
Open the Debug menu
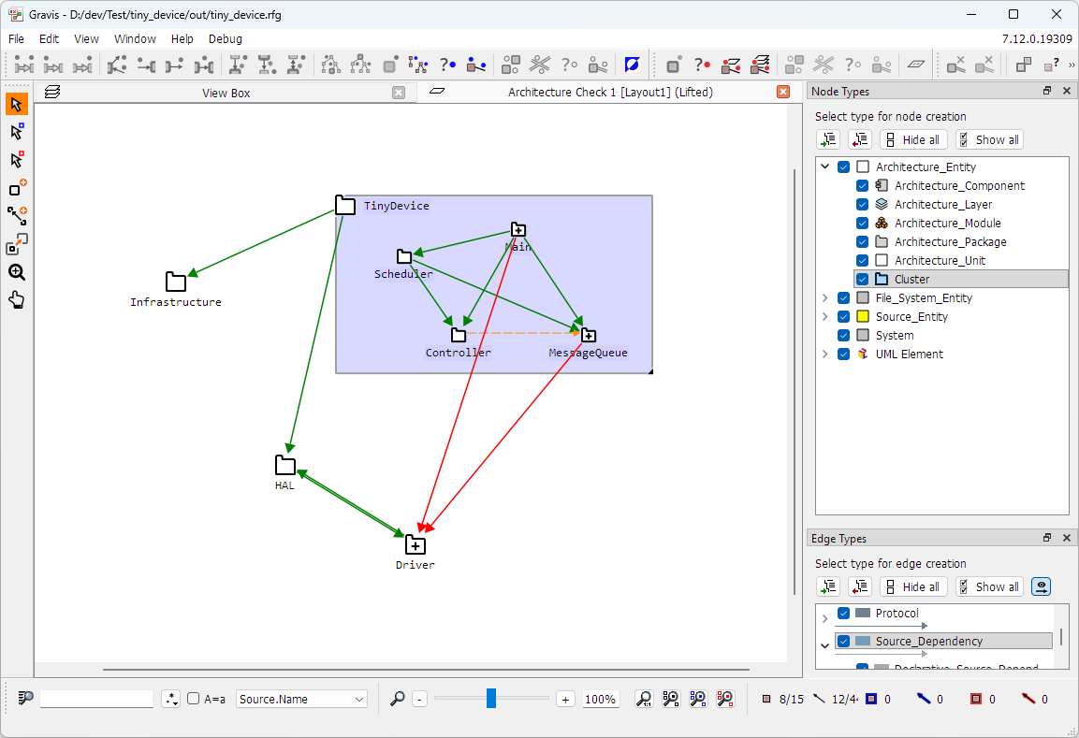coord(225,39)
